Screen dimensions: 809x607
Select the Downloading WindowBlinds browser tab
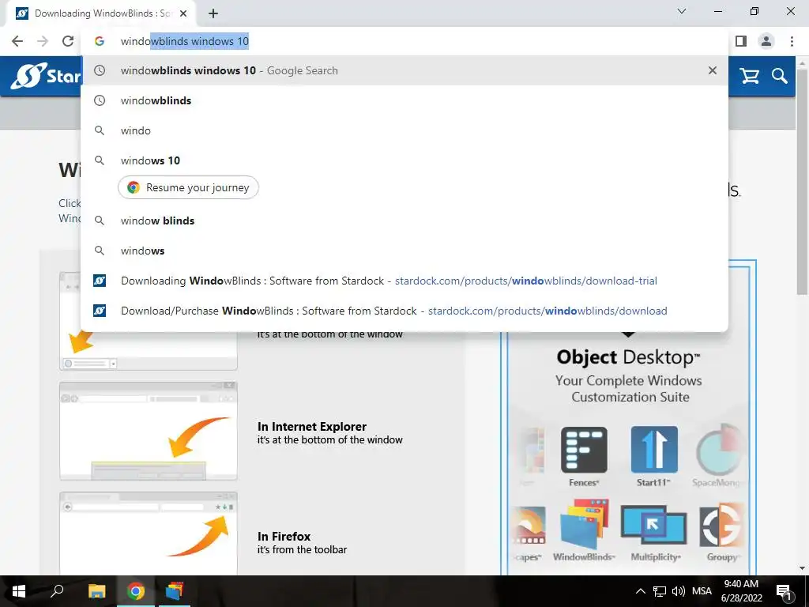coord(102,14)
